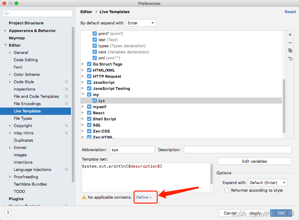This screenshot has height=220, width=299.
Task: Restore deleted defaults with the undo icon
Action: [290, 59]
